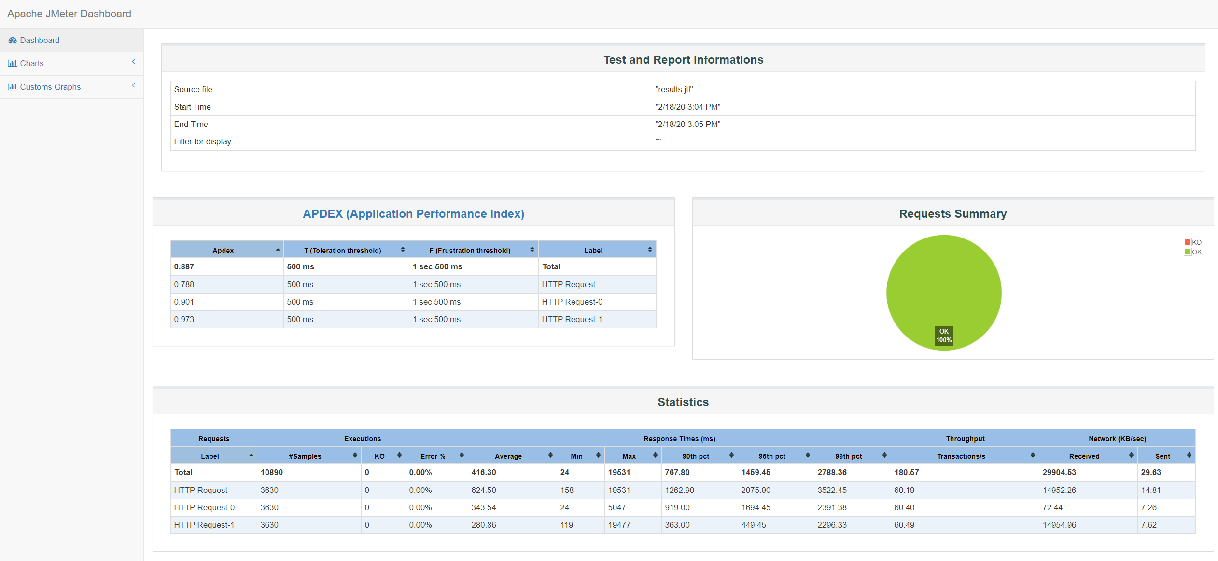The image size is (1218, 561).
Task: Click the Dashboard gauge icon in sidebar
Action: [x=13, y=41]
